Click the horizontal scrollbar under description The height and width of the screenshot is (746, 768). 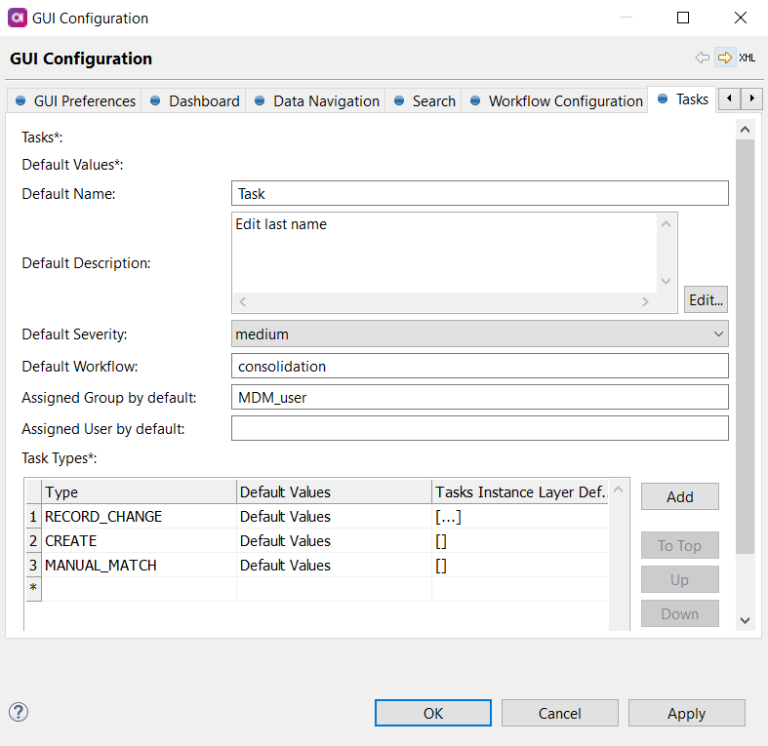point(443,302)
